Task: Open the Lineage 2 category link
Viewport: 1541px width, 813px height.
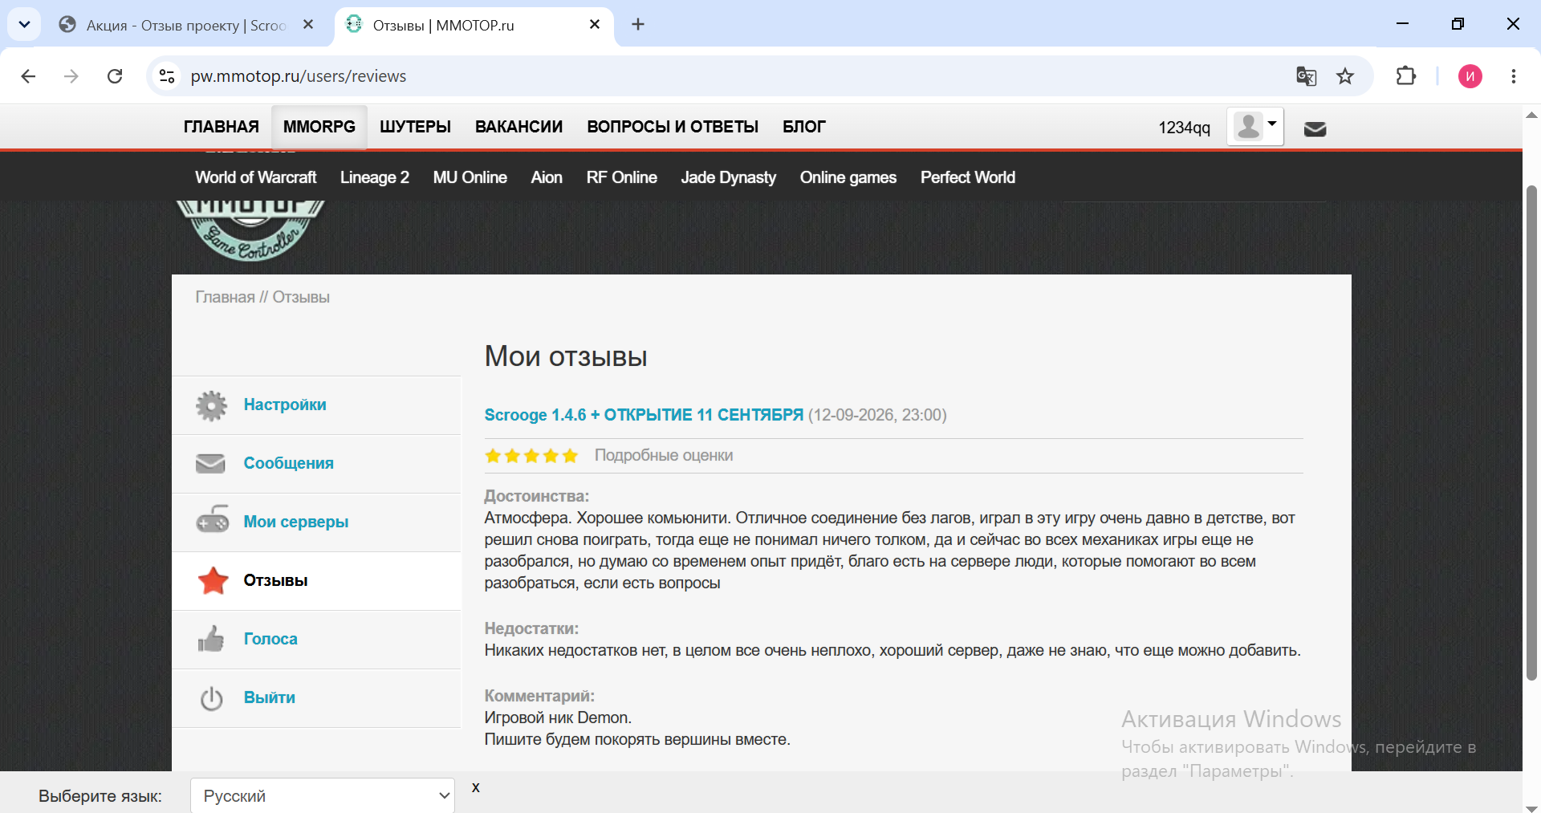Action: (375, 177)
